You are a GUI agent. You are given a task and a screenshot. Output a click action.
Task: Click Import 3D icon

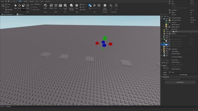point(65,7)
